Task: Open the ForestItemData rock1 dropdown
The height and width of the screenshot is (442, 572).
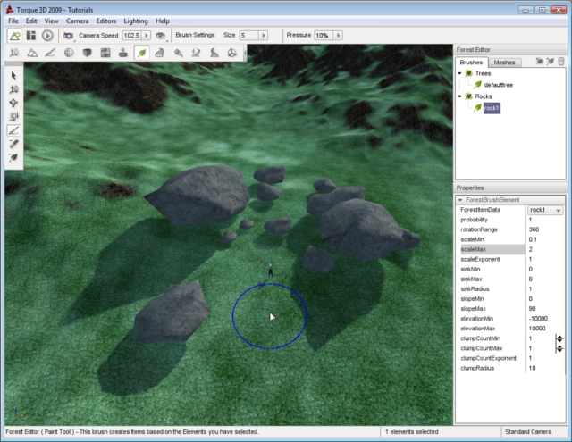Action: (559, 210)
